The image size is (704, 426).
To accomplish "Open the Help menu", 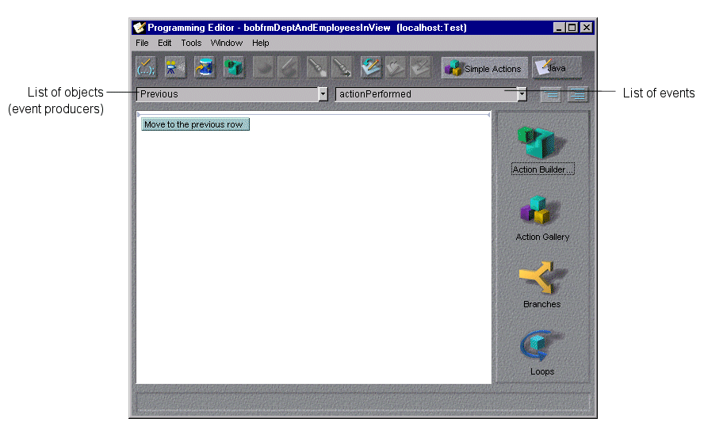I will coord(260,43).
